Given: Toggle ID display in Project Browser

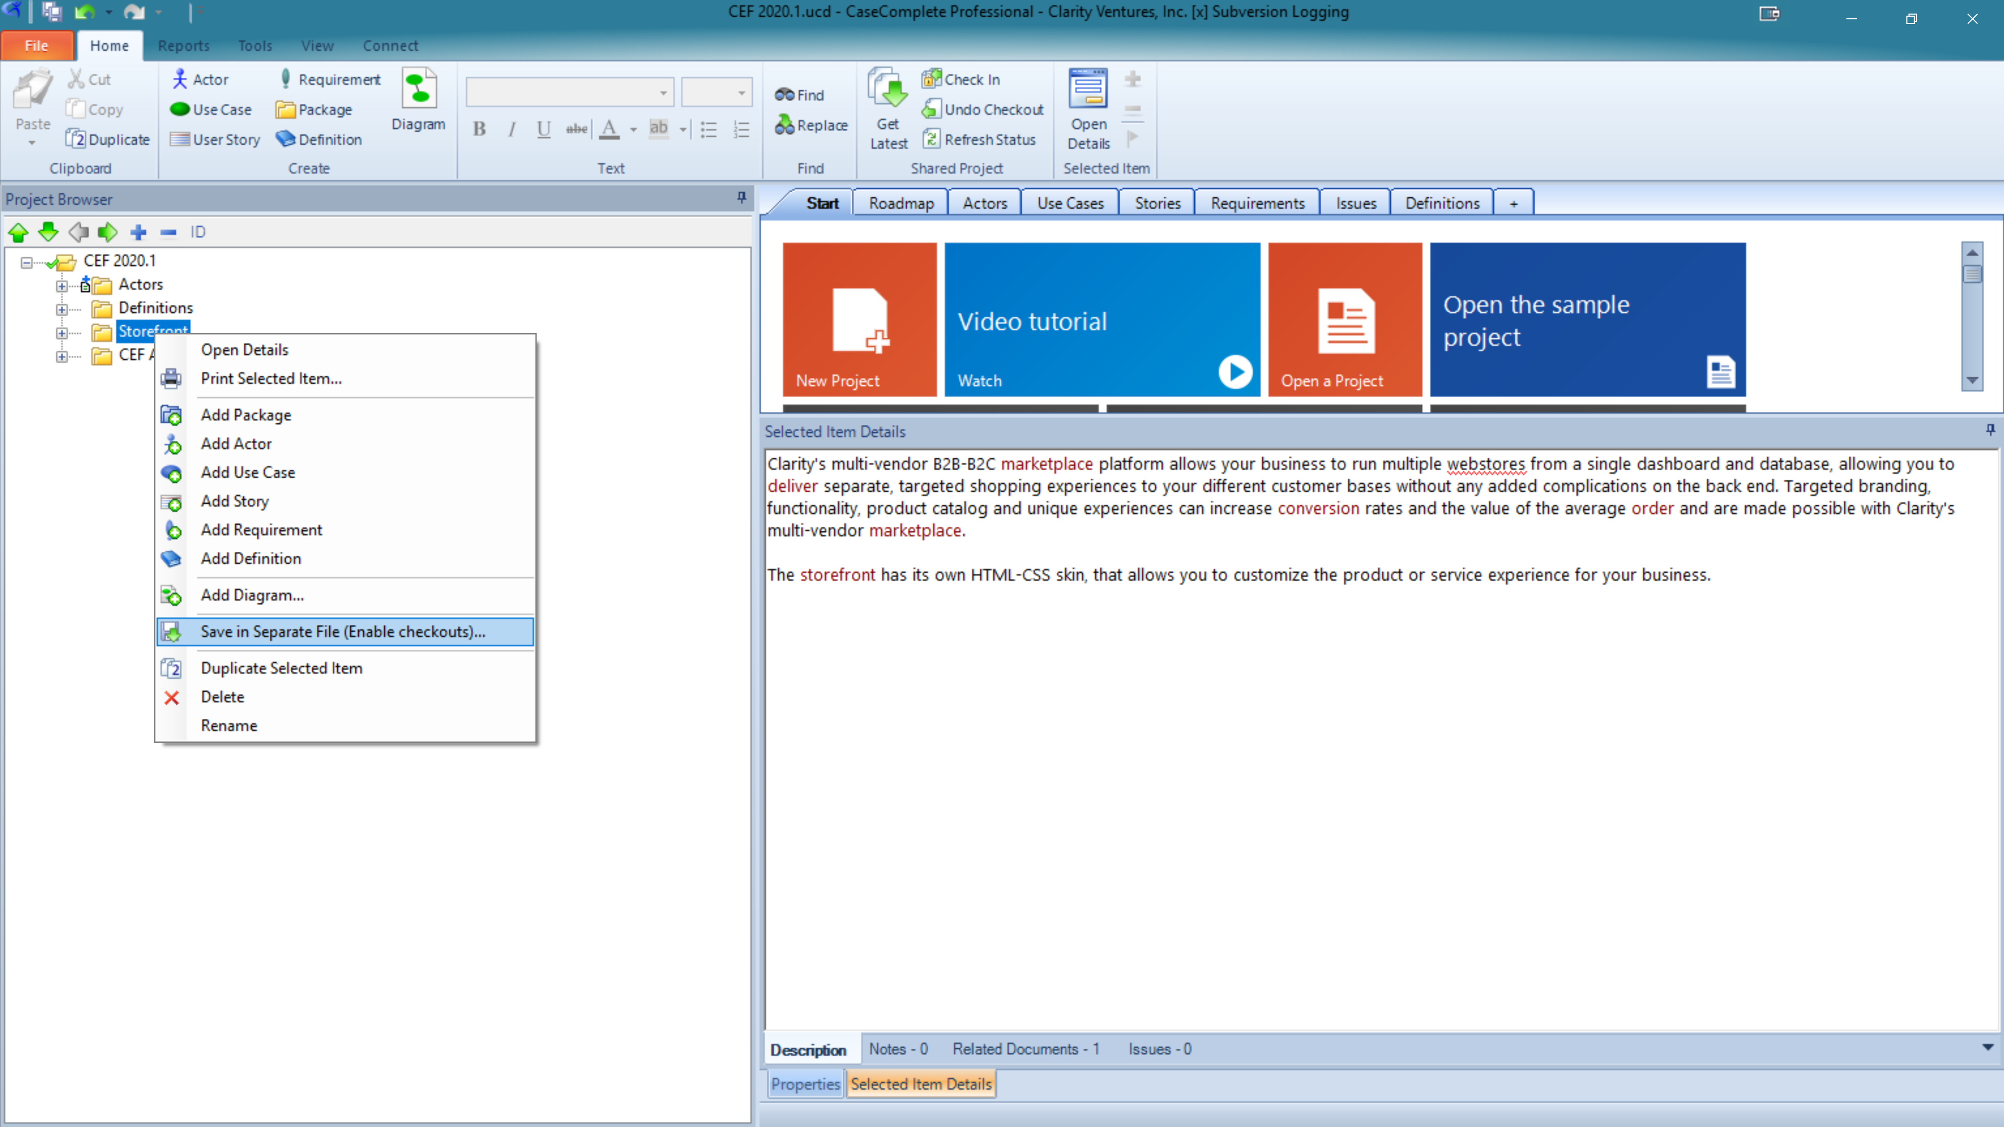Looking at the screenshot, I should 198,232.
